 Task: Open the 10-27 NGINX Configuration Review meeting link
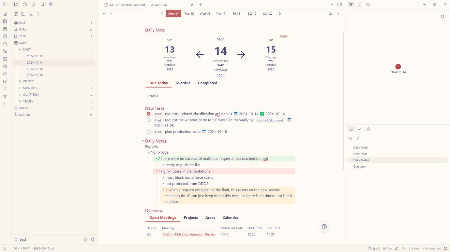pos(188,234)
